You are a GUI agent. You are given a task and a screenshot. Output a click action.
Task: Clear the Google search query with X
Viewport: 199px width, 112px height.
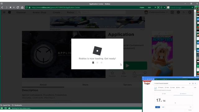(190, 83)
